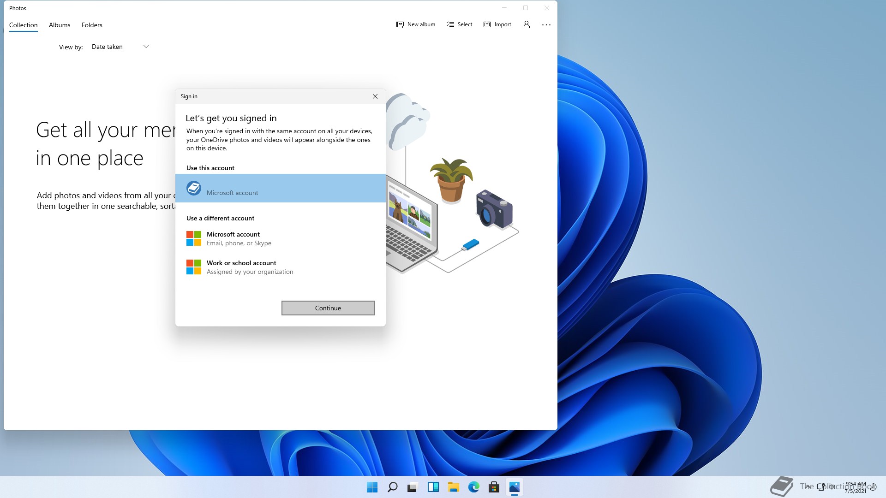This screenshot has width=886, height=498.
Task: Click the Continue button
Action: 328,308
